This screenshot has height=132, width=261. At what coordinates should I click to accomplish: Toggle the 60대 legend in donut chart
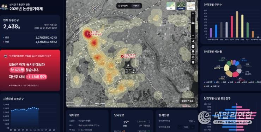tap(251, 82)
